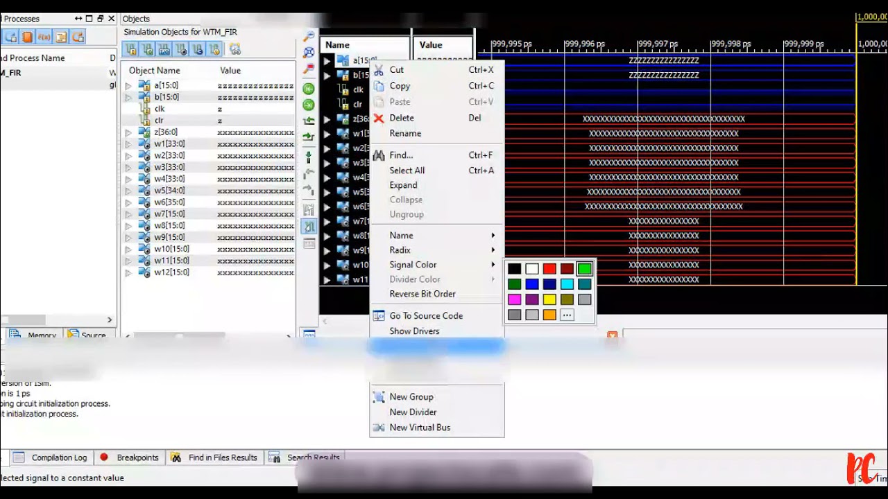Toggle input ports filter in Objects toolbar
888x499 pixels.
point(130,49)
